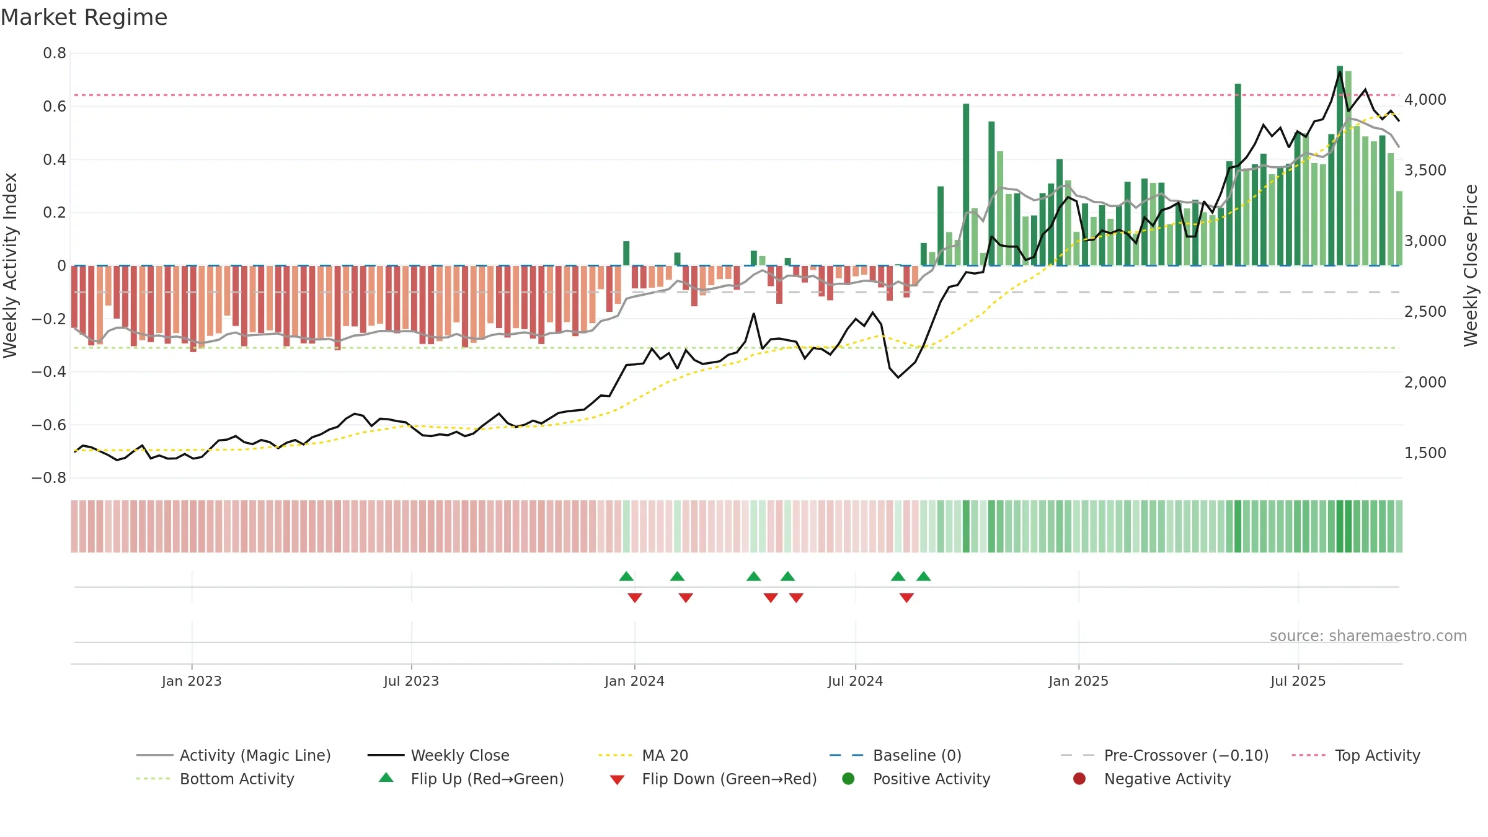Click the first flip-down marker at Jan 2024
This screenshot has width=1488, height=837.
tap(635, 598)
